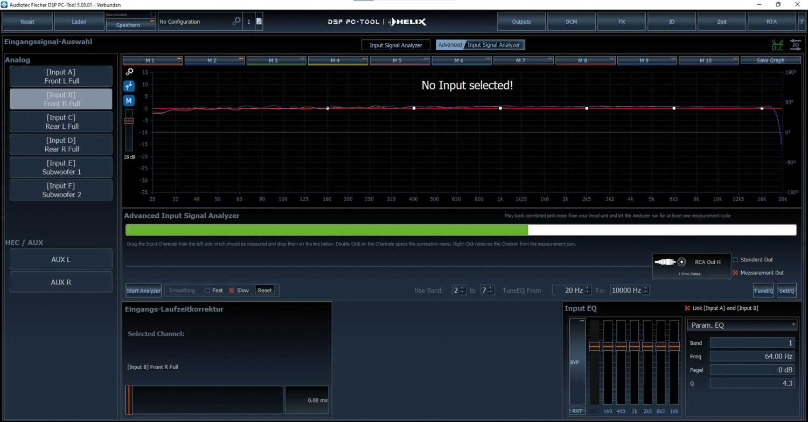The width and height of the screenshot is (808, 422).
Task: Open the help question mark button
Action: point(802,22)
